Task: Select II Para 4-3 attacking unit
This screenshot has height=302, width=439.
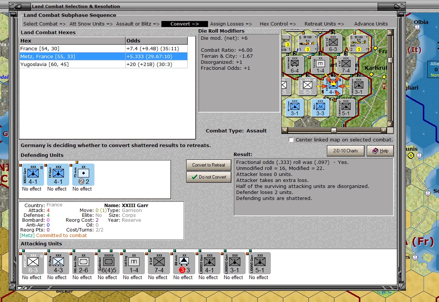Action: pos(58,263)
